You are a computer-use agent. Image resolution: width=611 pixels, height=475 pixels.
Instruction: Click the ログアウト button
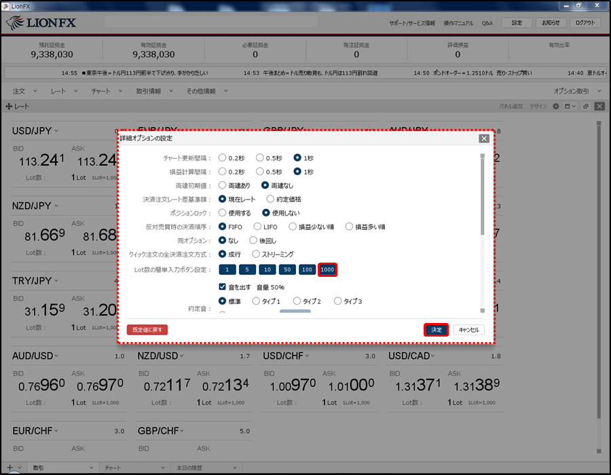click(585, 23)
